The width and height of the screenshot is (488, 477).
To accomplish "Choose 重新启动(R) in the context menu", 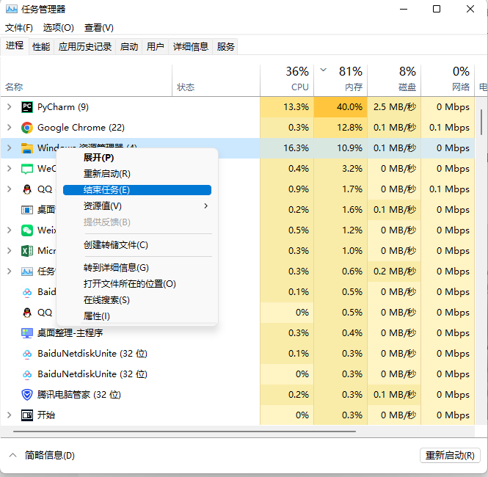I will click(137, 174).
